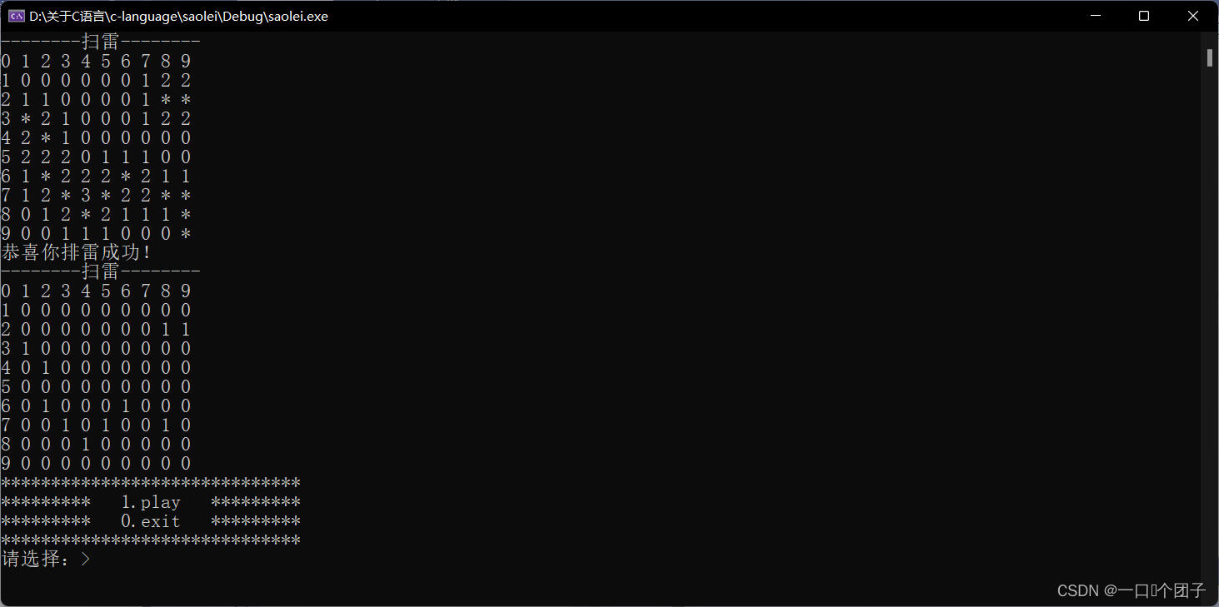Click first board row '3 * 2 1 0 0 0 1 2 2'
This screenshot has height=607, width=1219.
[97, 119]
